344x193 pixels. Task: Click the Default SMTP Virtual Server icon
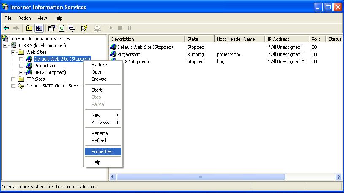click(21, 86)
